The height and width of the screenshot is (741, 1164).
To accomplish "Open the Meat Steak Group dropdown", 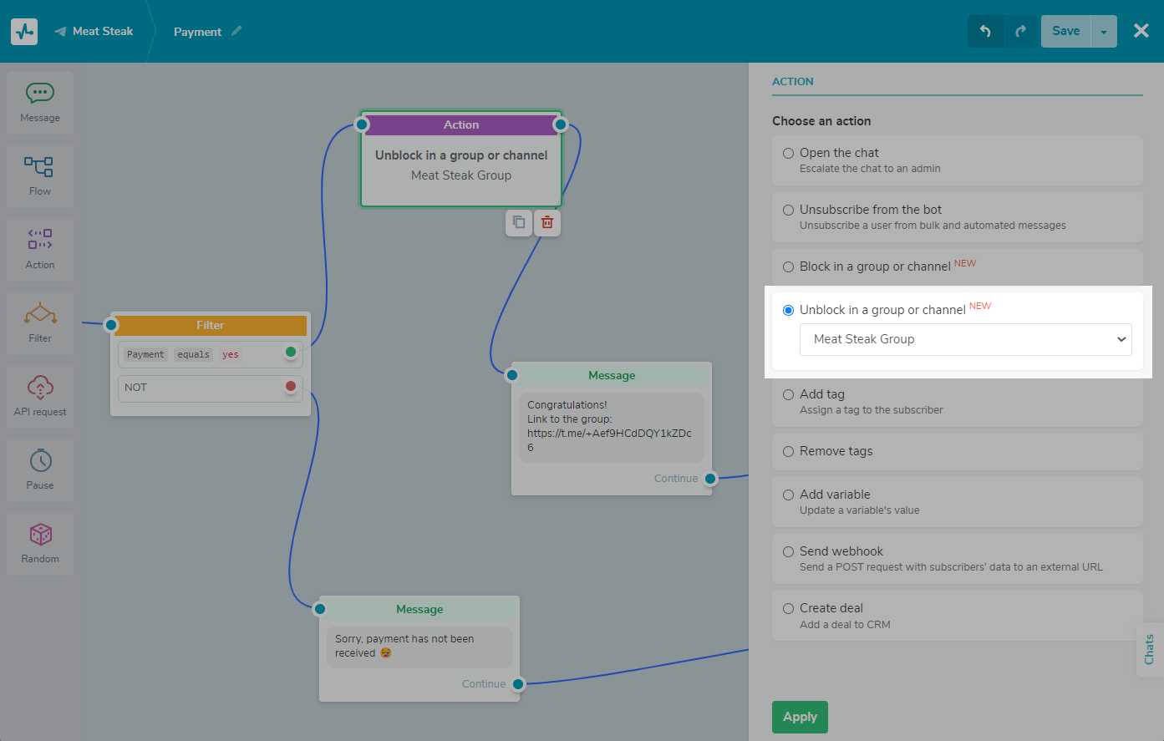I will point(965,339).
